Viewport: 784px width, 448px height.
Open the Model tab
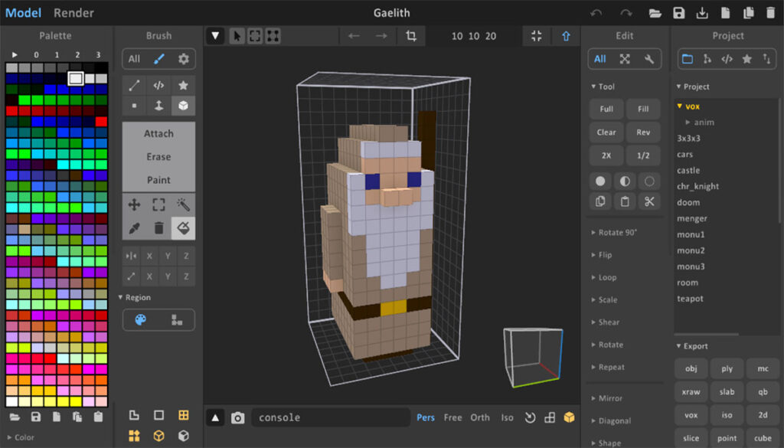(23, 13)
